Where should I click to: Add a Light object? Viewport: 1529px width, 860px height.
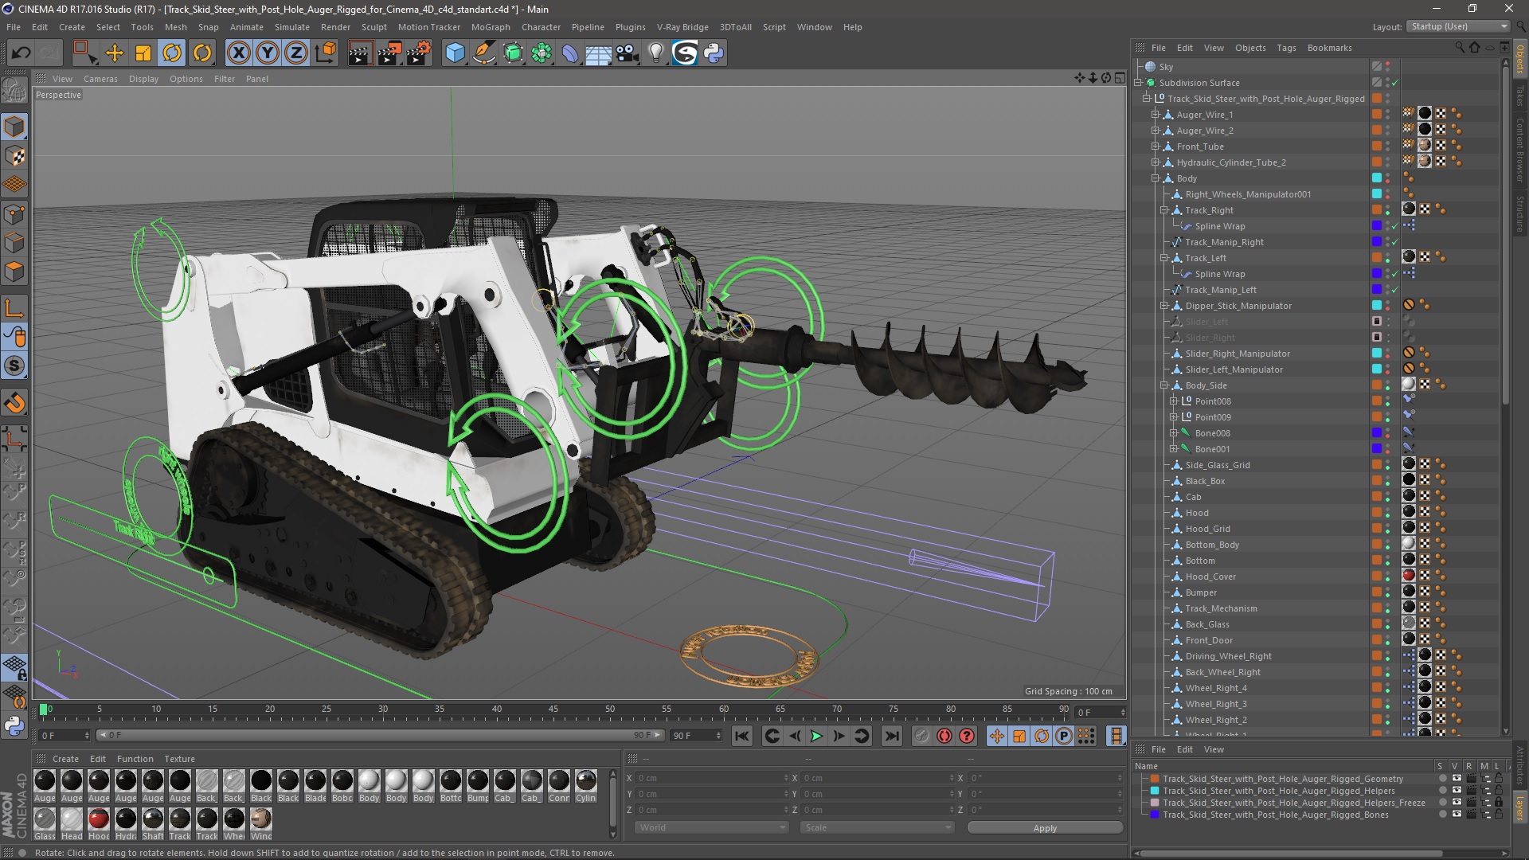click(x=656, y=53)
